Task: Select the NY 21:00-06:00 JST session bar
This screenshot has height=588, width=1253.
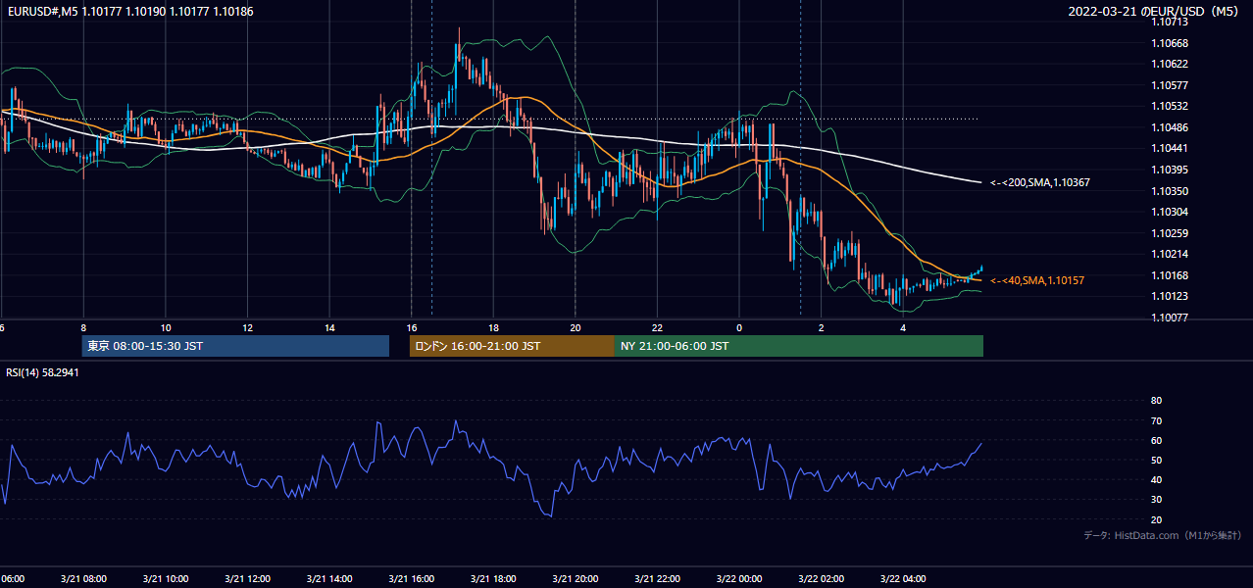Action: click(799, 346)
